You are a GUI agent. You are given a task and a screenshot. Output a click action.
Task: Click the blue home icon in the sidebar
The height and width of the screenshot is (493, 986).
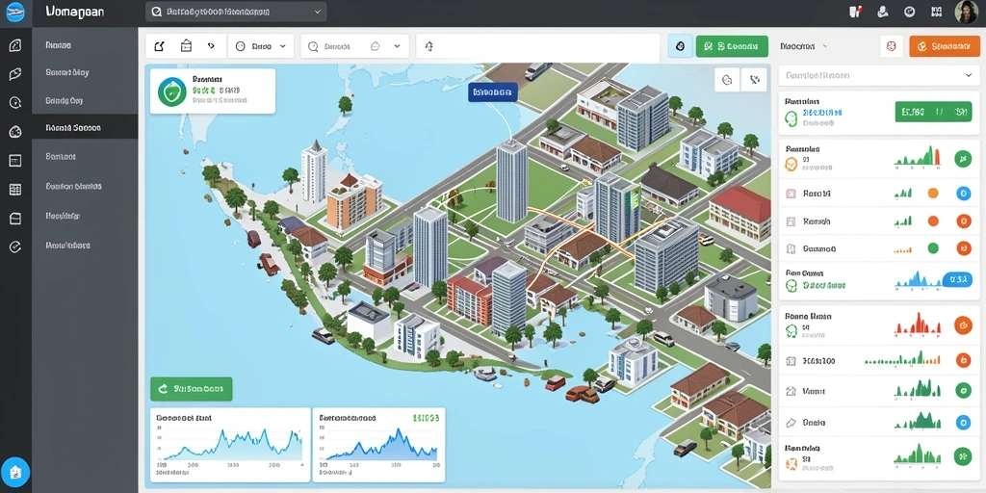[x=15, y=472]
